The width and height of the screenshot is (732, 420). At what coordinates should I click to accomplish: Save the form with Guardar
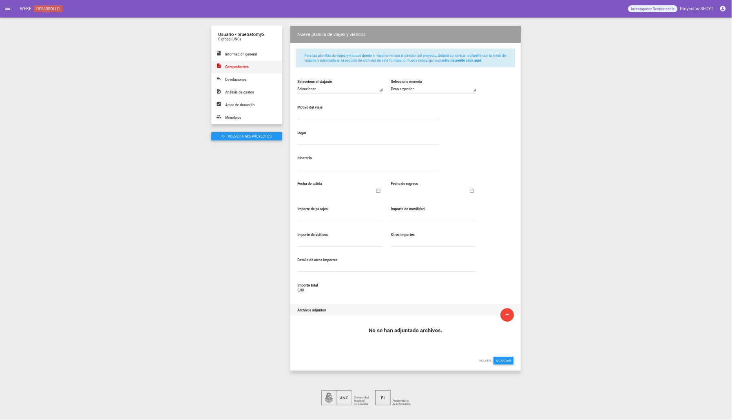503,361
